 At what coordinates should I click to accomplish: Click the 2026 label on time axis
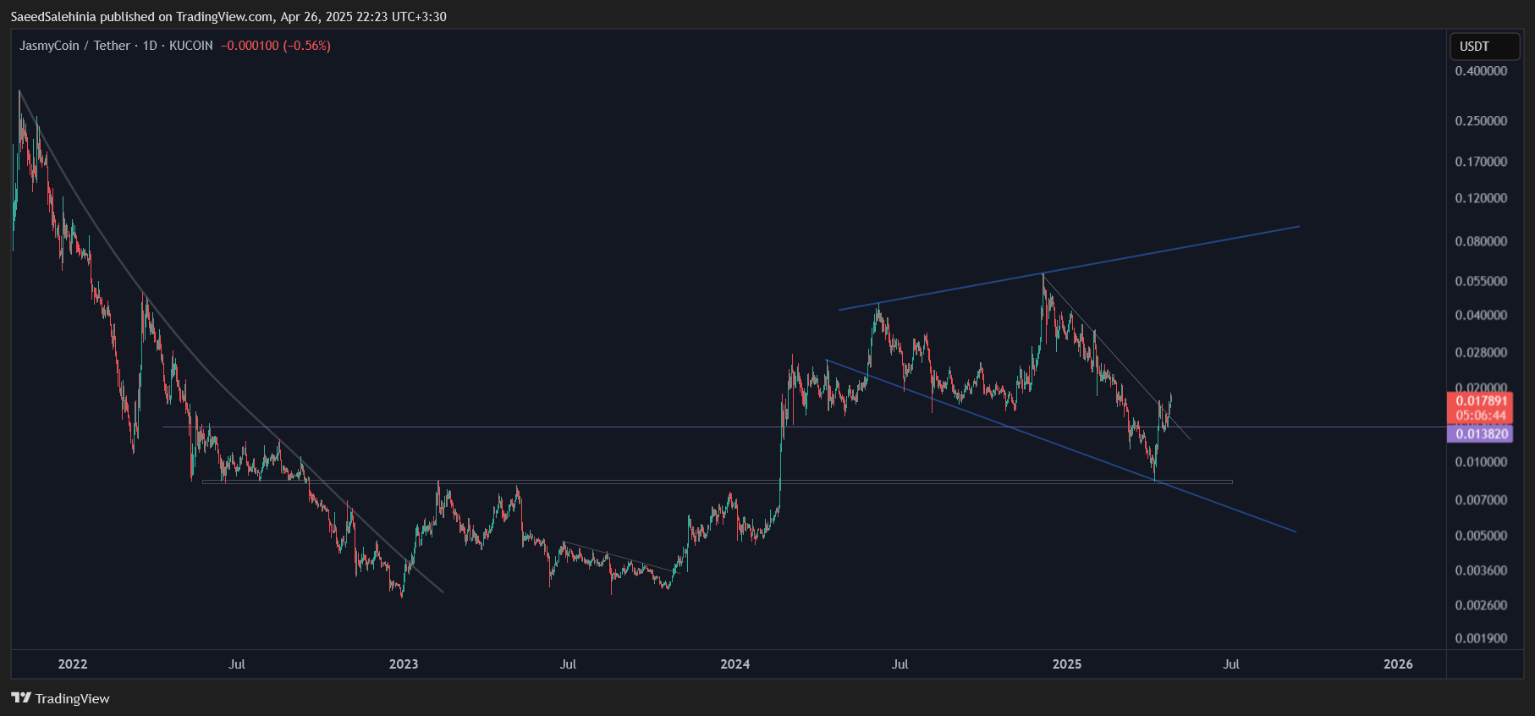(x=1398, y=664)
